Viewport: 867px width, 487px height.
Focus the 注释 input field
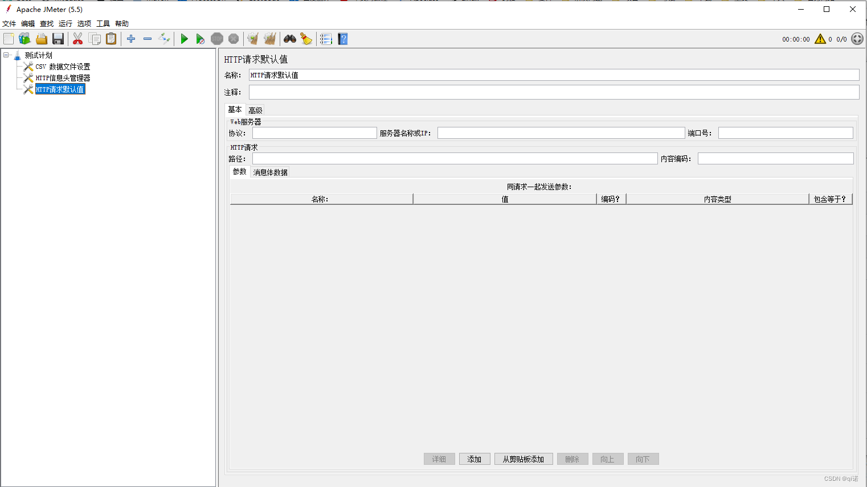(554, 92)
